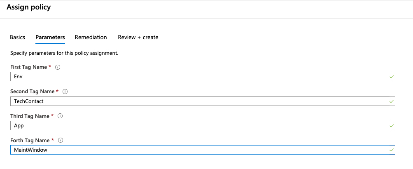Open the Remediation tab

[x=91, y=37]
